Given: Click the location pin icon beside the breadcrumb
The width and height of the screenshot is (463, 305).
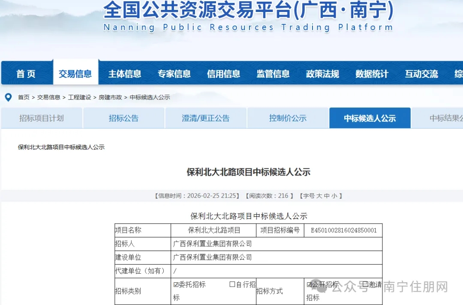Looking at the screenshot, I should coord(8,97).
